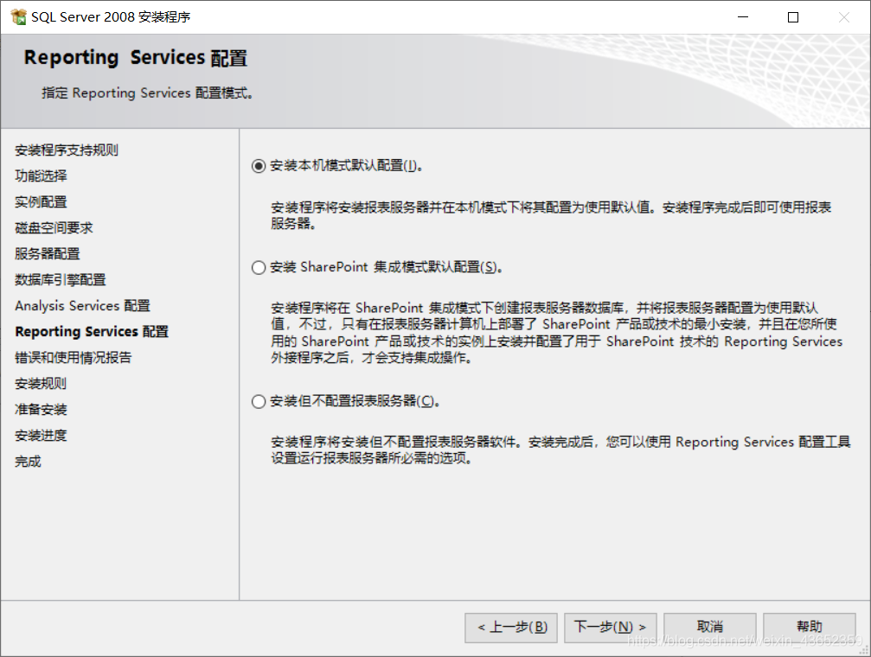871x657 pixels.
Task: Click 安装程序支持规则 step in sidebar
Action: (67, 150)
